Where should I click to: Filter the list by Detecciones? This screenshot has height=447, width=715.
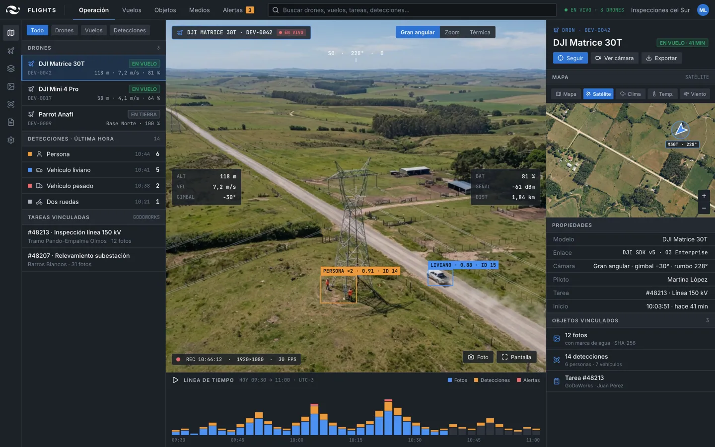(x=130, y=30)
